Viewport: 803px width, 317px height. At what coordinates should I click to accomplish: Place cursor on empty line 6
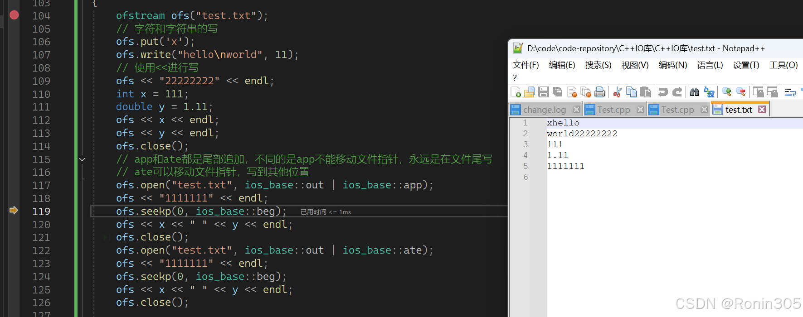click(x=675, y=177)
